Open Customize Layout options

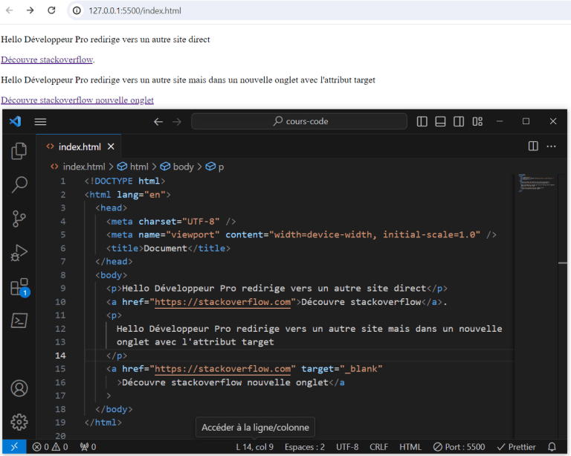click(x=477, y=121)
